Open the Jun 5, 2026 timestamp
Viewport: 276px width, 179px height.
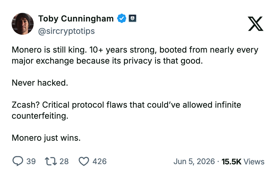point(194,162)
